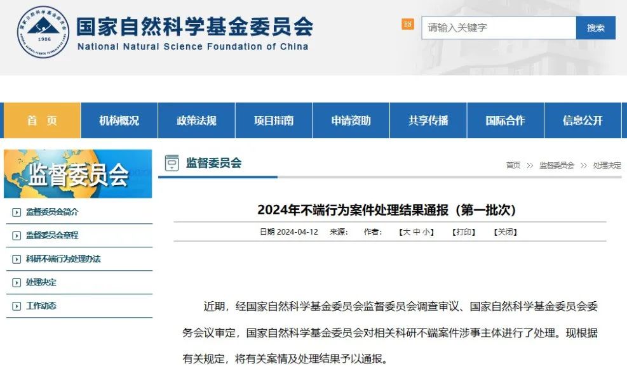This screenshot has height=371, width=627.
Task: Click the 作者 author label
Action: (373, 232)
